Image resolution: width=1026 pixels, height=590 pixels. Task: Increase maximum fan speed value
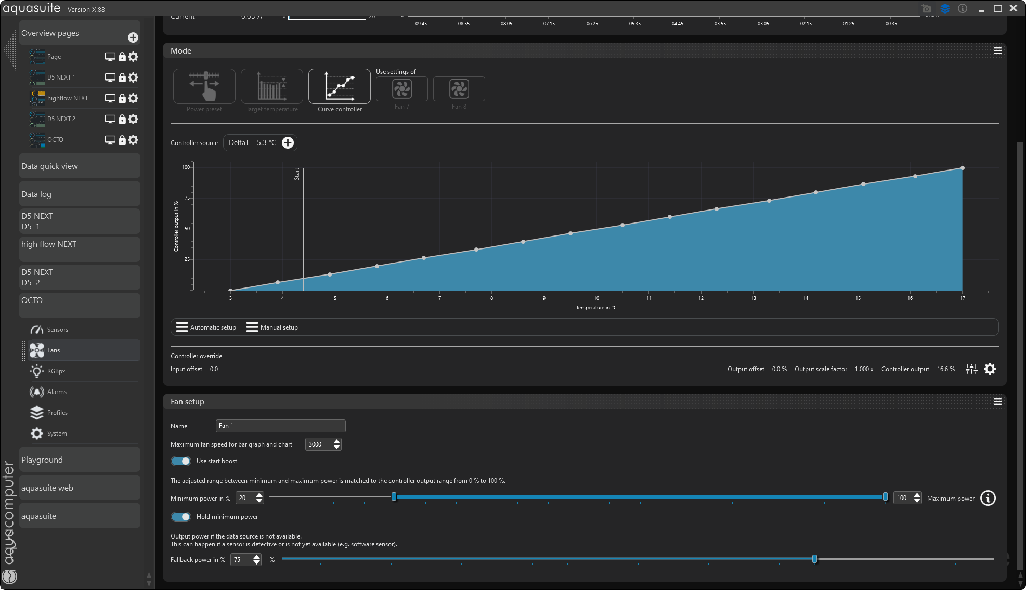click(x=337, y=441)
